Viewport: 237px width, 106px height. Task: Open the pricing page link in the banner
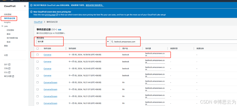pyautogui.click(x=50, y=15)
